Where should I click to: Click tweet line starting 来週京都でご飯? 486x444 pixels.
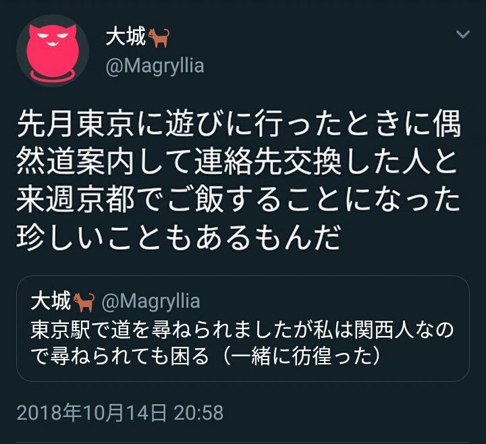238,200
